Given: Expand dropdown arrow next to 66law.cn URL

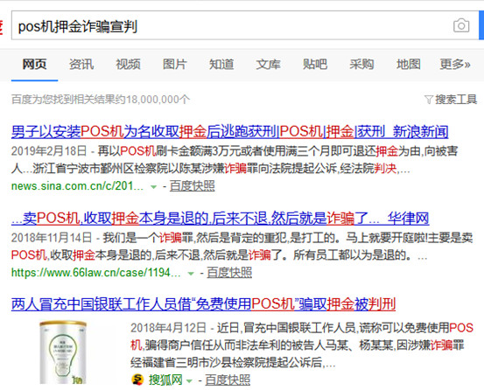Looking at the screenshot, I should 191,274.
